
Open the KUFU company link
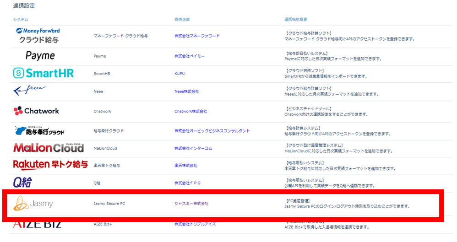click(x=180, y=73)
